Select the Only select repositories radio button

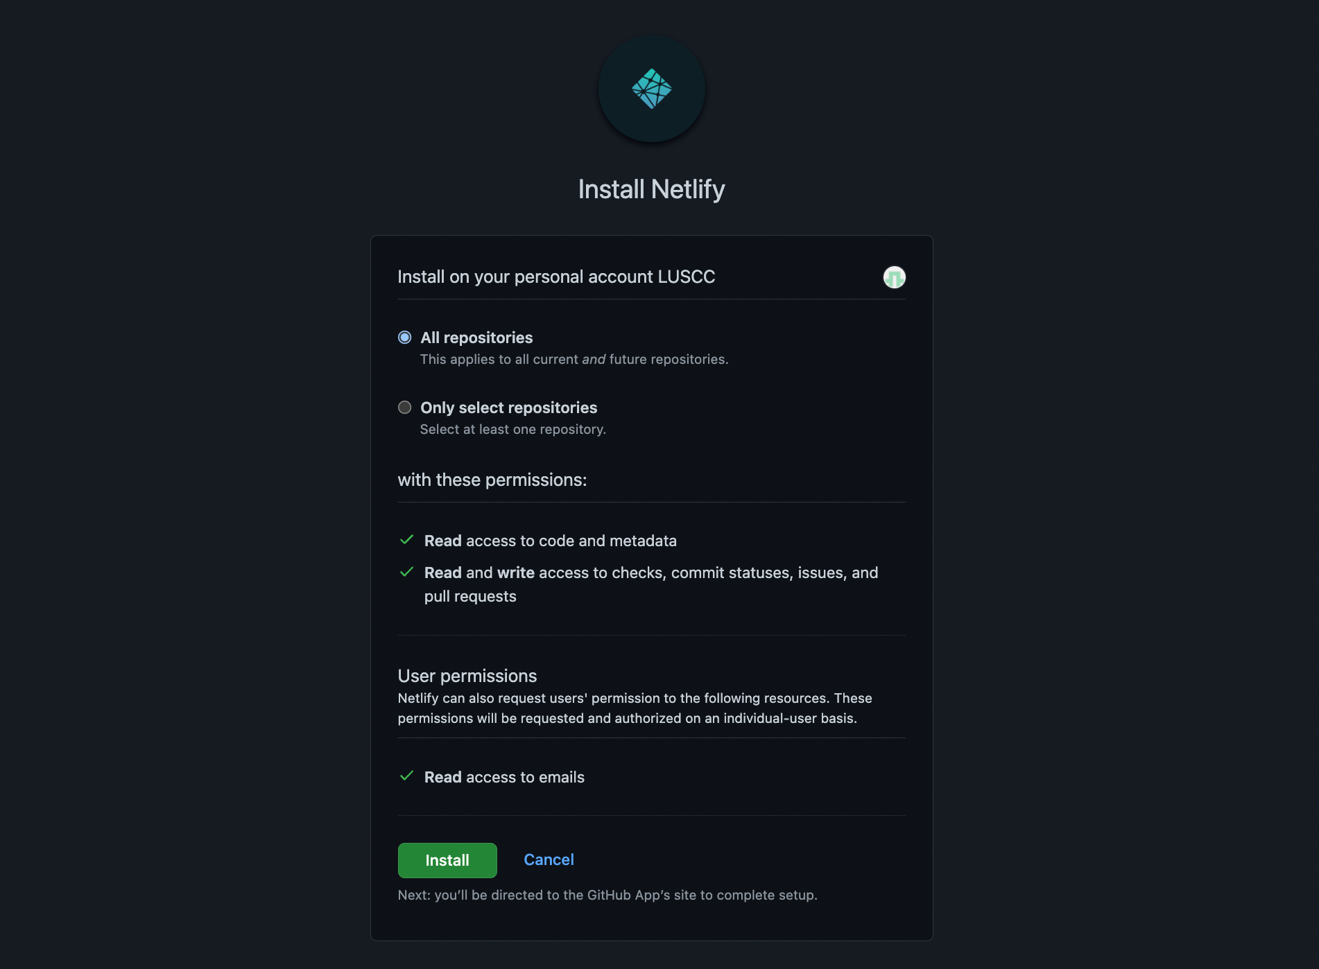[x=404, y=408]
